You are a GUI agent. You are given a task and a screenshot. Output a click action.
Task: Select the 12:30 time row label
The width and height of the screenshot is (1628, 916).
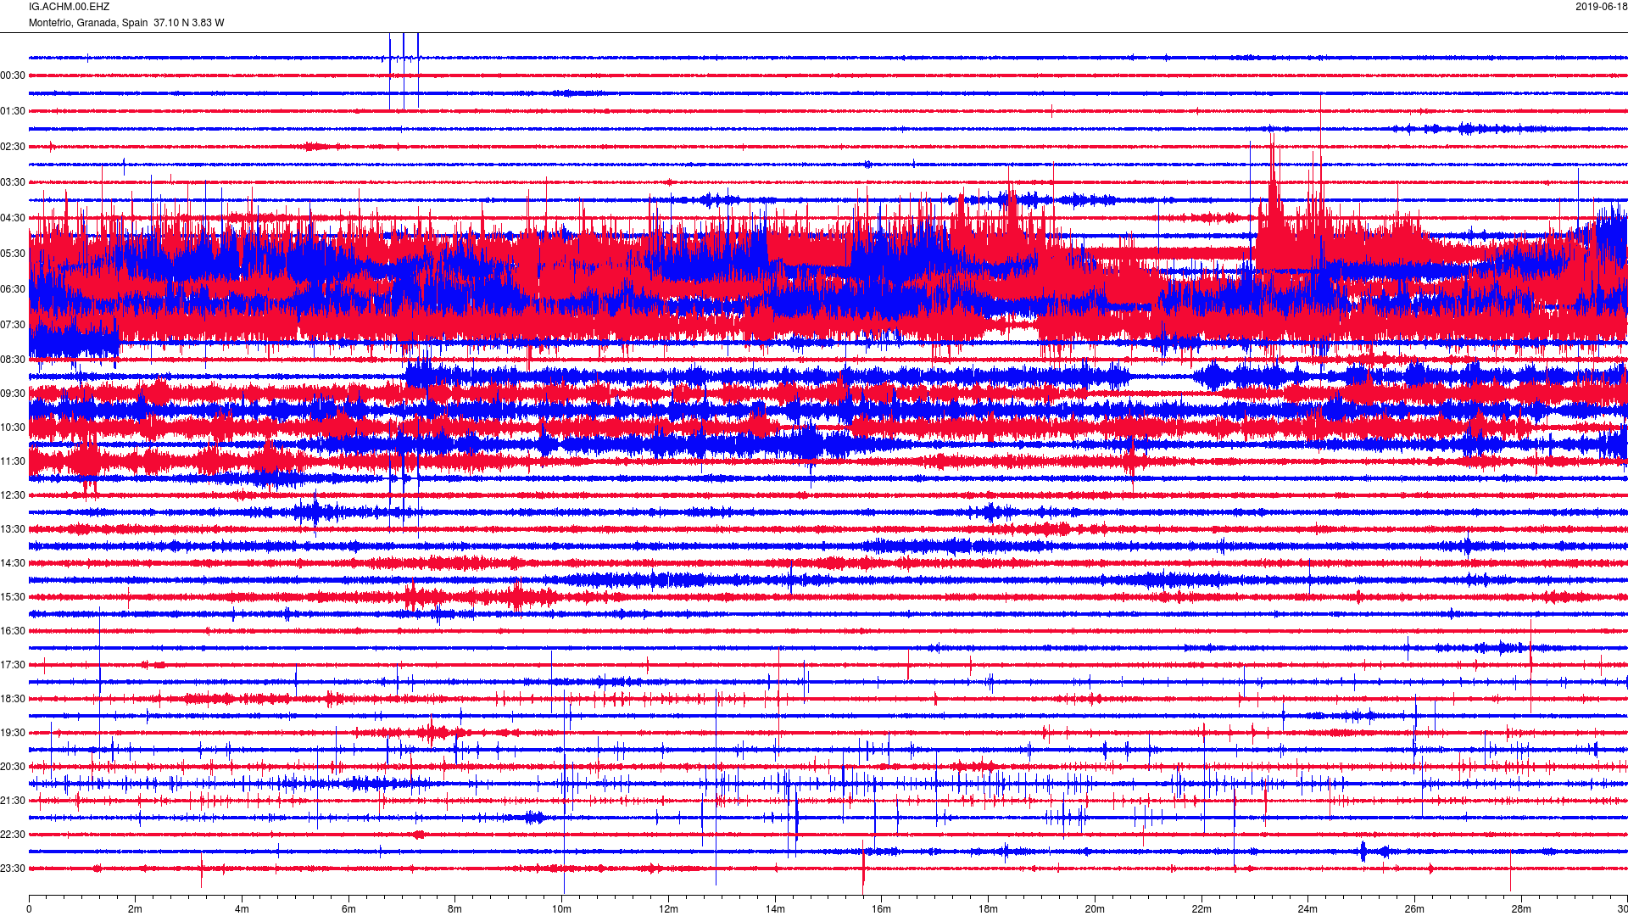tap(13, 495)
